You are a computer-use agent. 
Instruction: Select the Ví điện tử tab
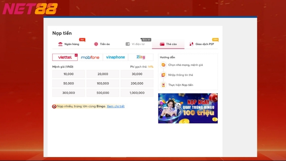pos(135,44)
